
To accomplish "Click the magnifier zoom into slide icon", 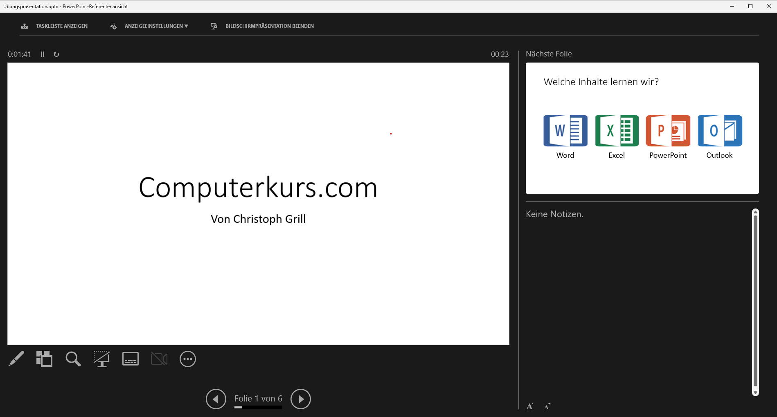I will (73, 359).
